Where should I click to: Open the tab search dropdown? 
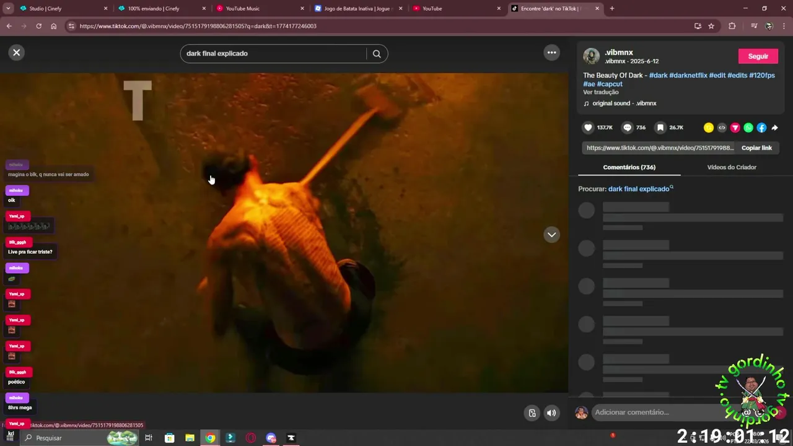click(x=8, y=9)
